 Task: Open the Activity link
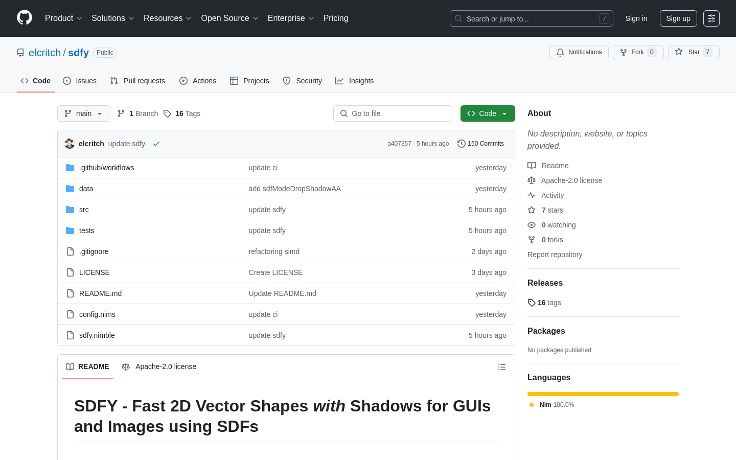(545, 195)
